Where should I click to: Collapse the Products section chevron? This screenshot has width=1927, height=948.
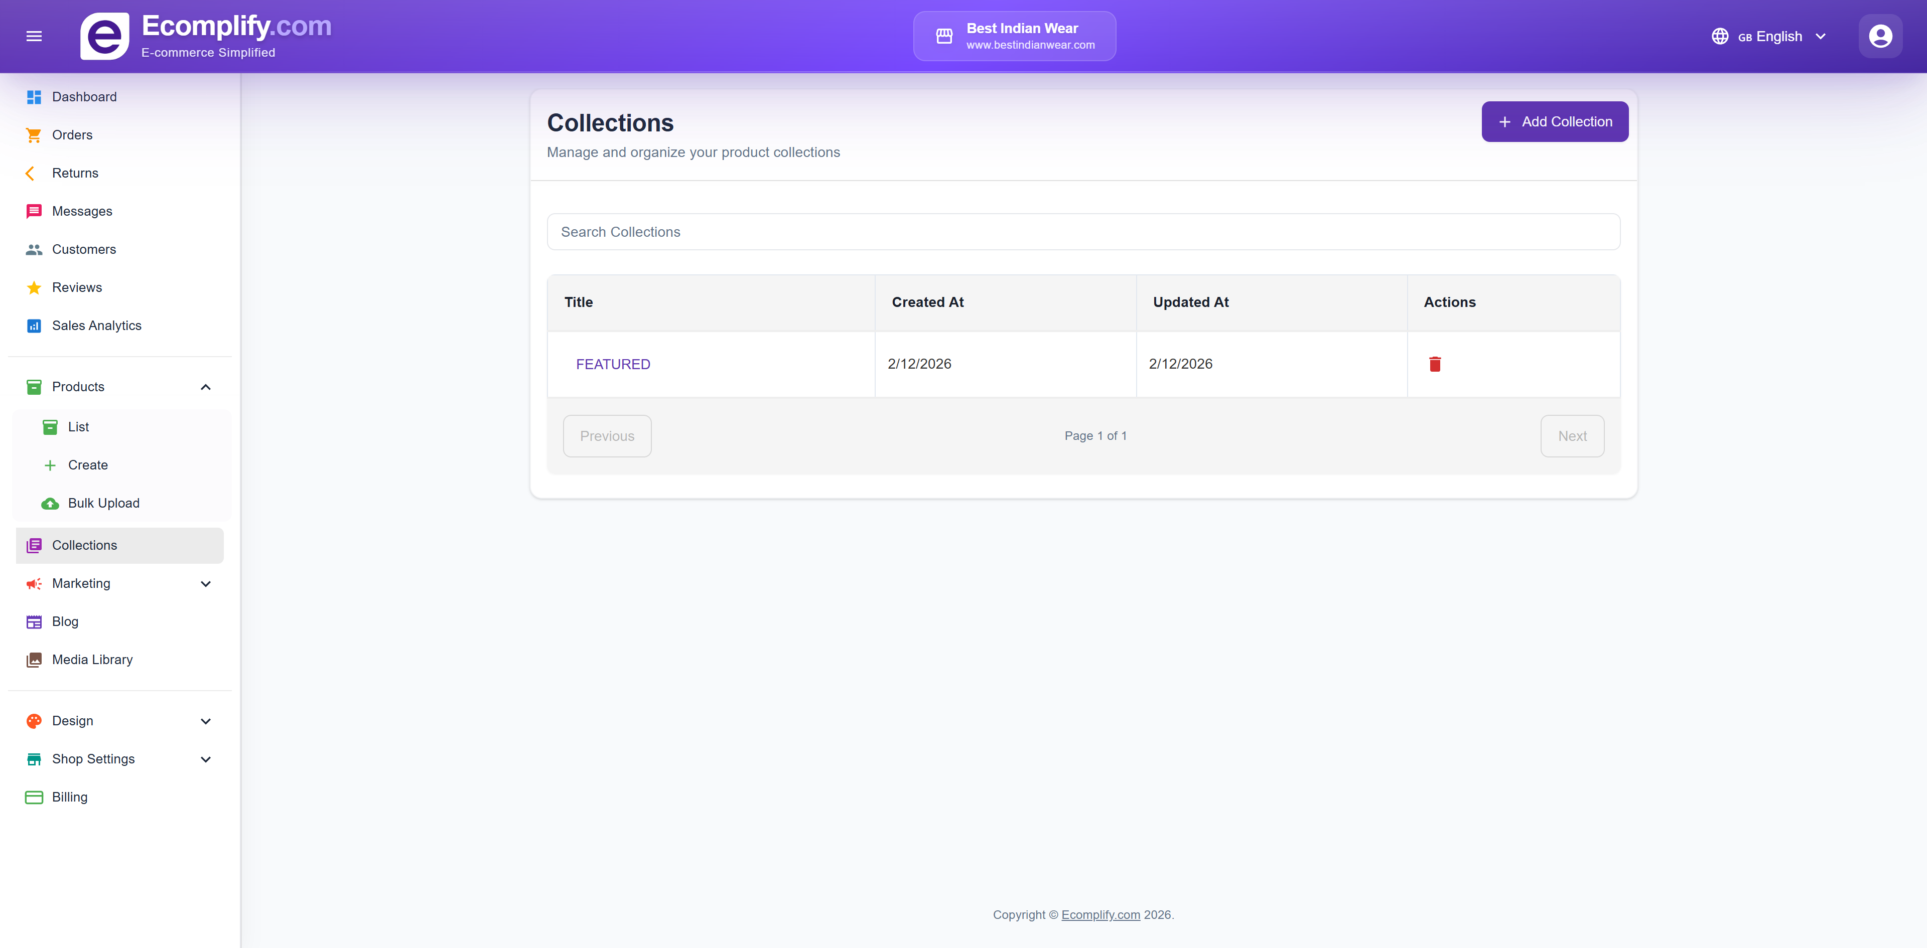[x=206, y=387]
